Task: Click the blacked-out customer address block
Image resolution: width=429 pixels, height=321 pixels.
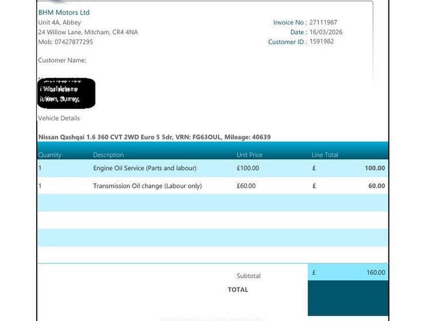Action: pos(66,93)
